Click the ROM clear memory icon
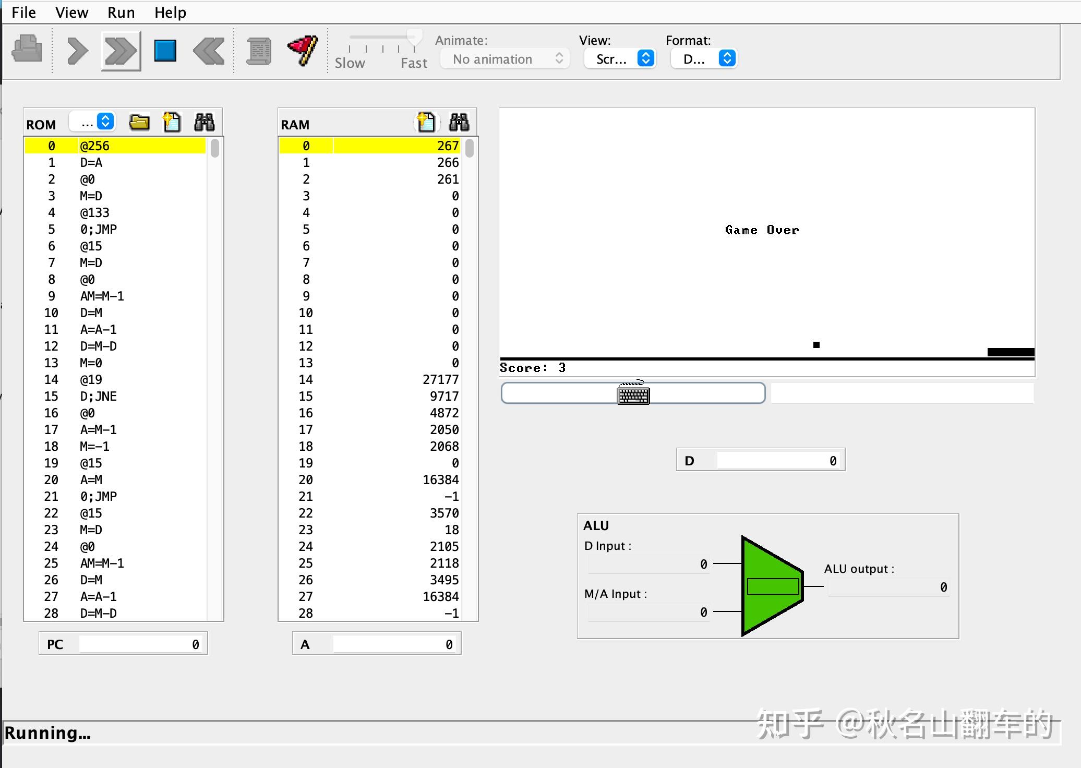Viewport: 1081px width, 768px height. pos(171,122)
